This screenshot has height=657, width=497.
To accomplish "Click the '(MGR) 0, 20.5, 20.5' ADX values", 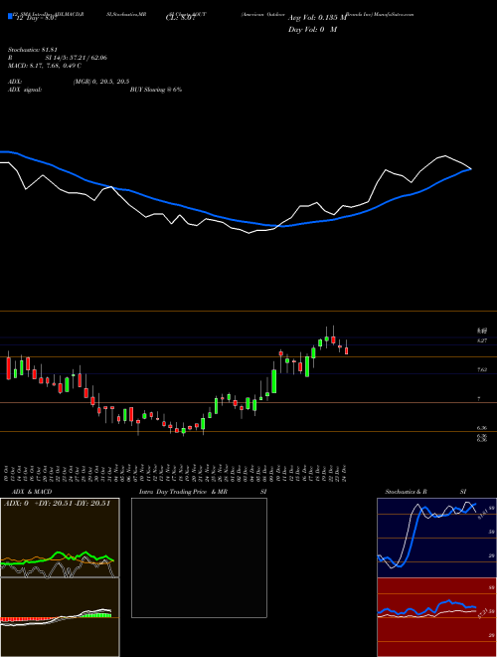I will coord(101,82).
